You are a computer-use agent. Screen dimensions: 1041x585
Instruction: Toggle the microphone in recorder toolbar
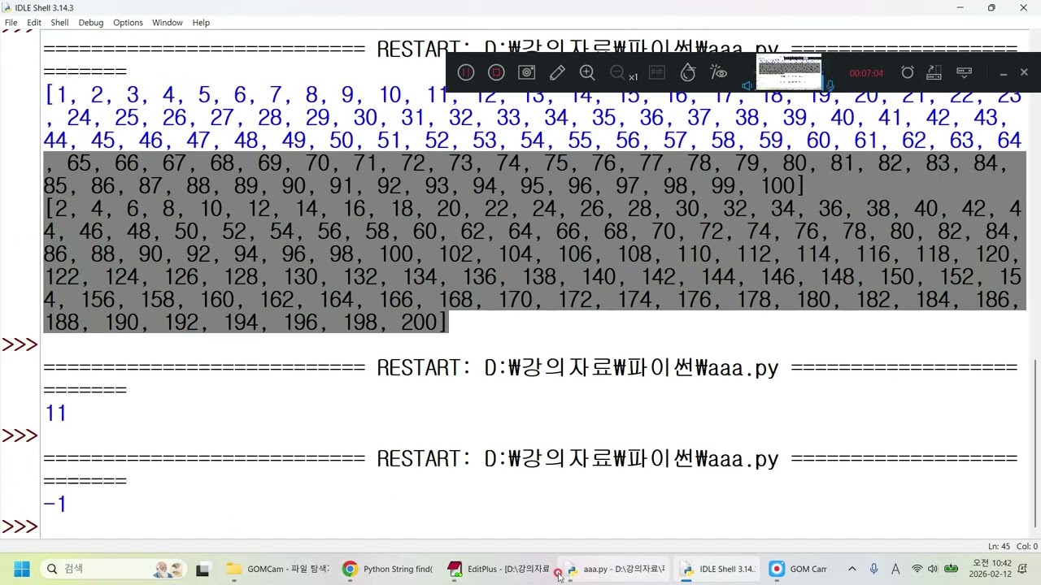(830, 85)
